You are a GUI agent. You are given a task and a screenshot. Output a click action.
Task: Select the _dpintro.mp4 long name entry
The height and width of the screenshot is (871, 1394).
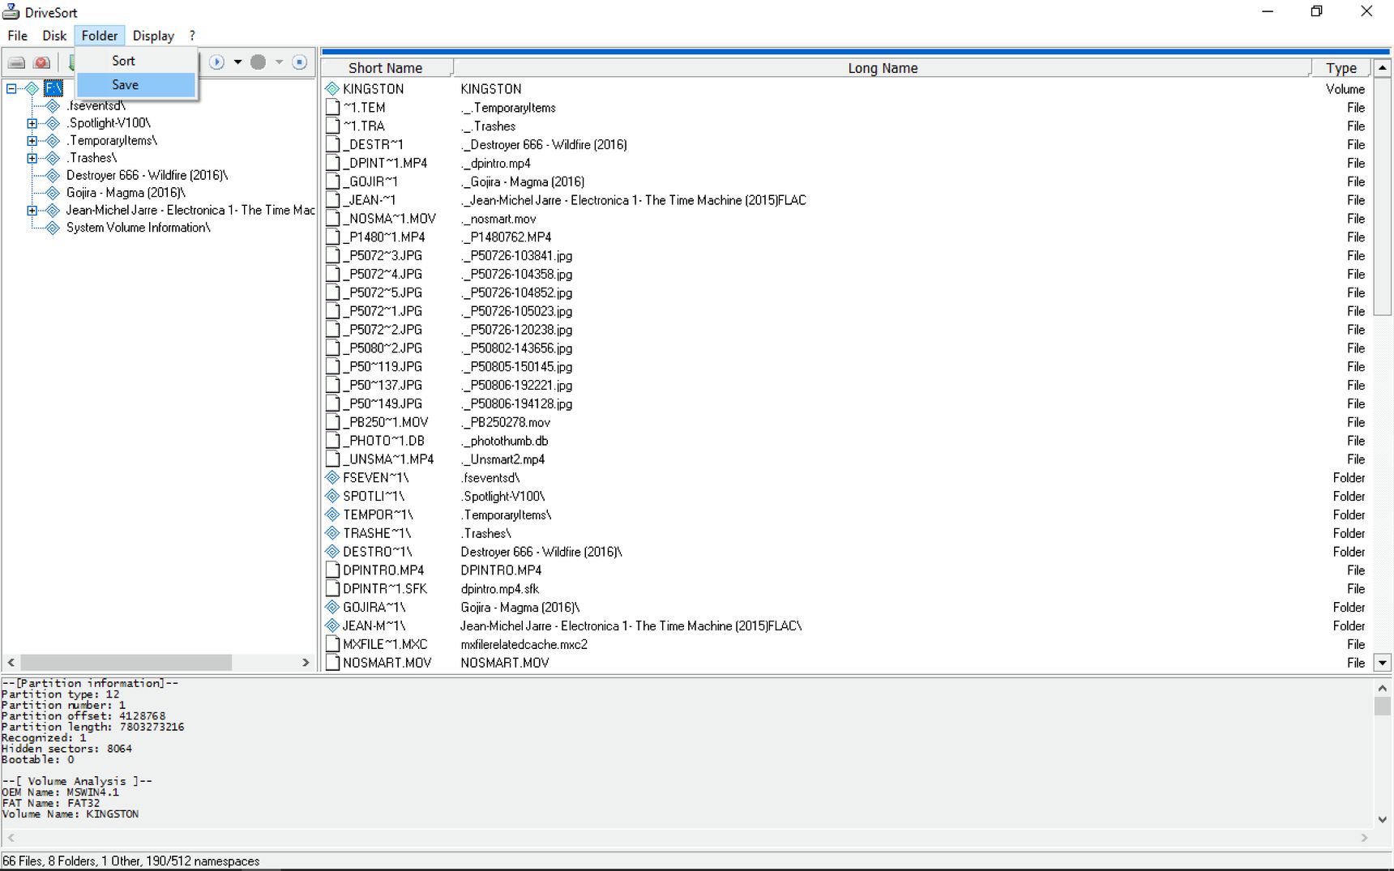496,164
